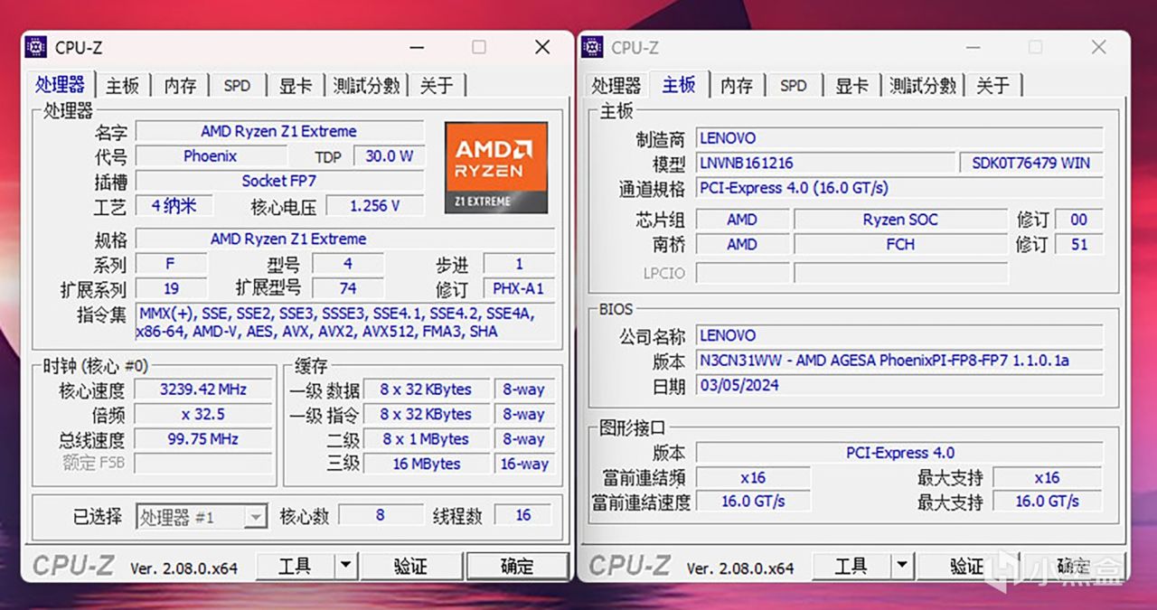Image resolution: width=1157 pixels, height=610 pixels.
Task: Click the max supported speed 16.0 GT/s value
Action: tap(1048, 501)
